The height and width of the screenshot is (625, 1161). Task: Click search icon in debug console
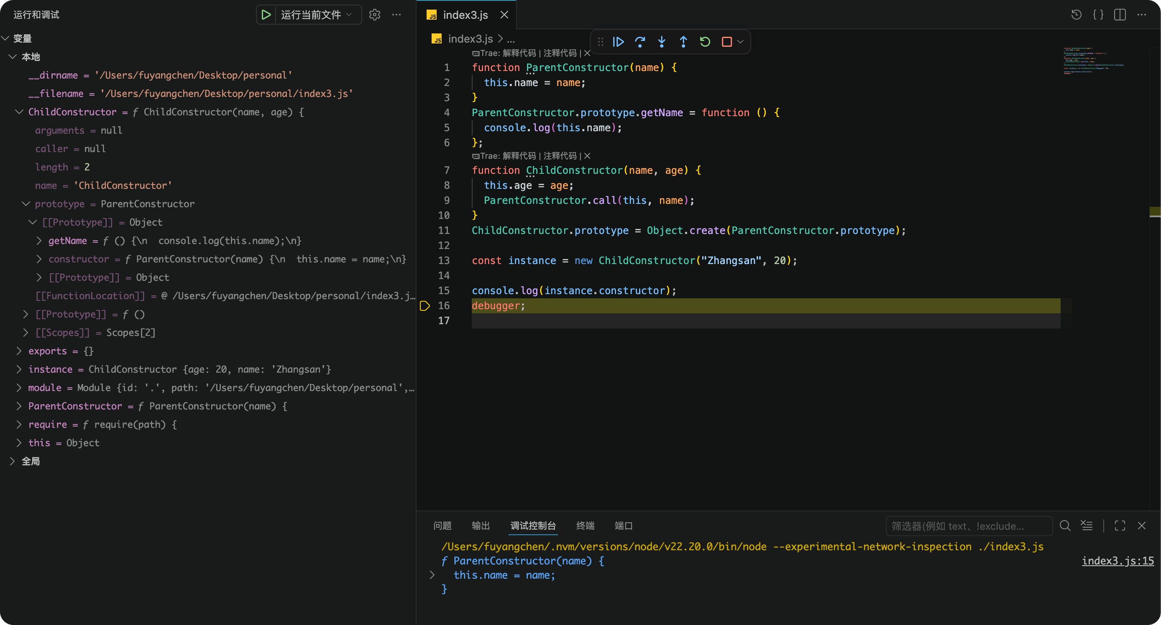point(1065,526)
